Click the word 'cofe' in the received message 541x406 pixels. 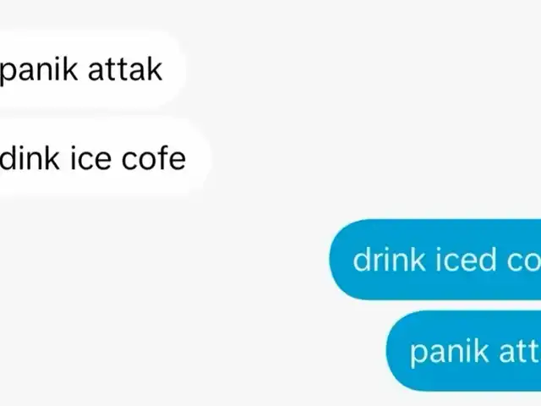coord(154,158)
